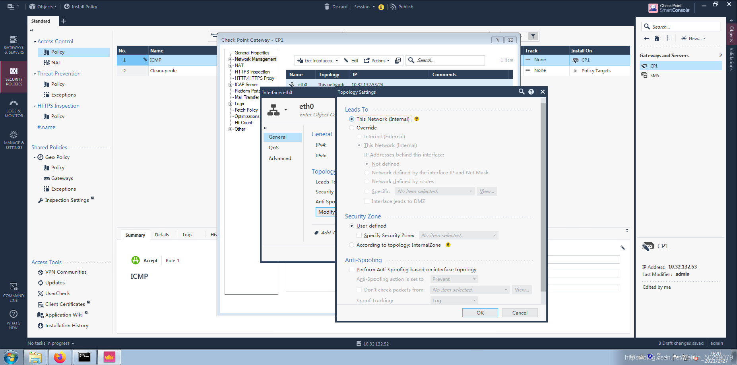This screenshot has height=365, width=737.
Task: Click Modify button in interface dialog
Action: coord(326,212)
